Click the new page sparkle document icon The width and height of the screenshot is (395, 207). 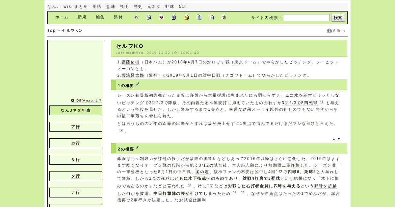pyautogui.click(x=211, y=17)
